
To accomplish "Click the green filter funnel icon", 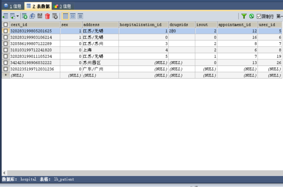I will [x=244, y=16].
